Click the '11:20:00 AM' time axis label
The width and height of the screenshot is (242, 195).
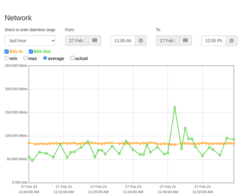pyautogui.click(x=98, y=192)
